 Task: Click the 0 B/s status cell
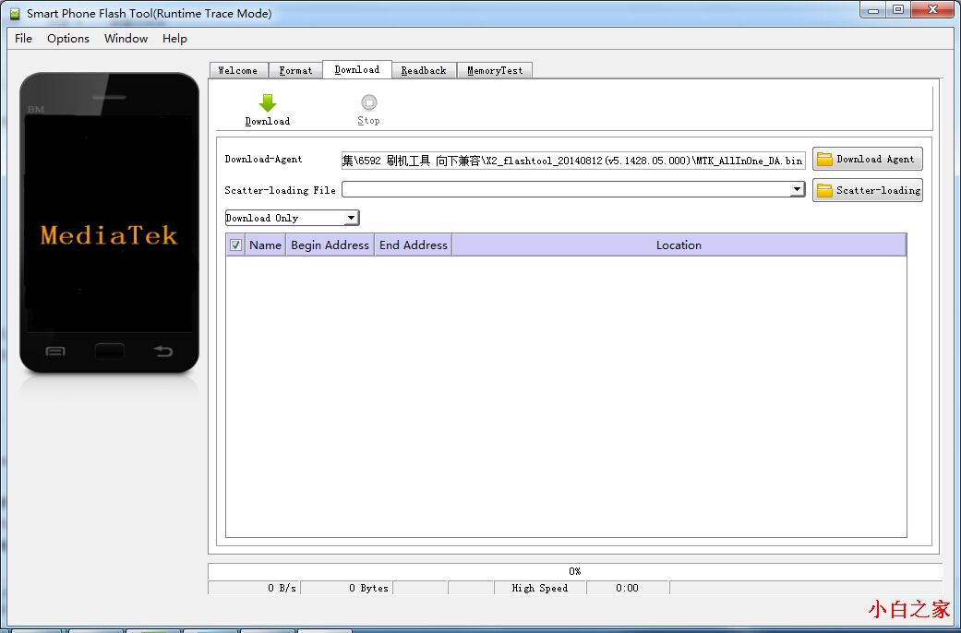tap(255, 588)
